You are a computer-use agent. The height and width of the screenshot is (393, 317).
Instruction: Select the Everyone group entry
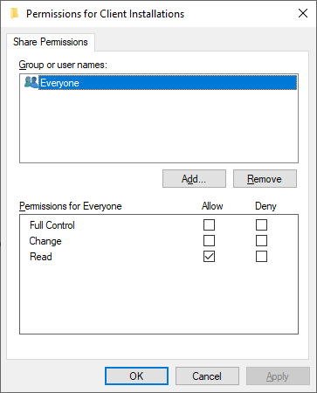tap(168, 83)
